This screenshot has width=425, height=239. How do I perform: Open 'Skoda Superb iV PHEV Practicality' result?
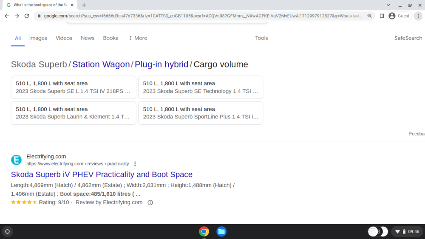[x=102, y=174]
